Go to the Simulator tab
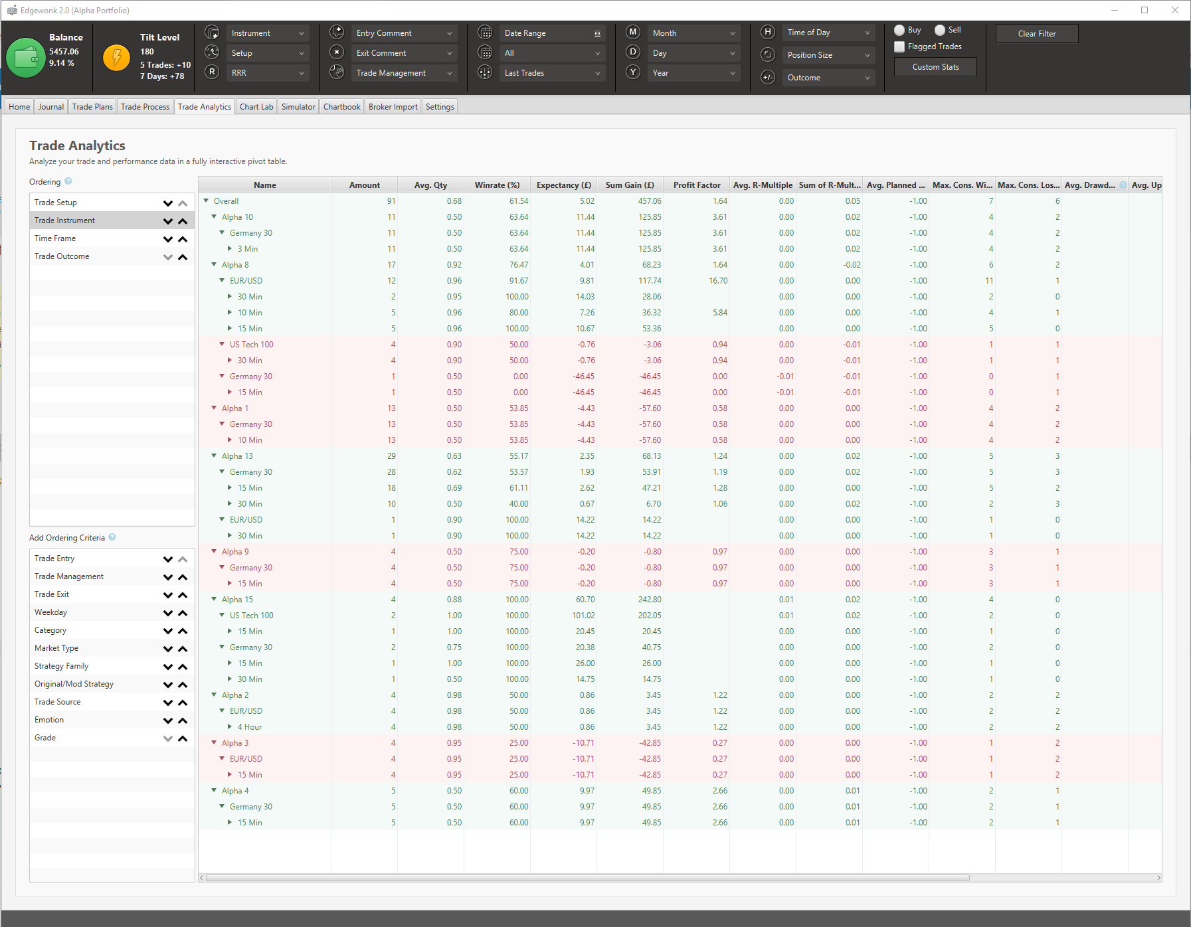Screen dimensions: 1191x927 point(298,106)
